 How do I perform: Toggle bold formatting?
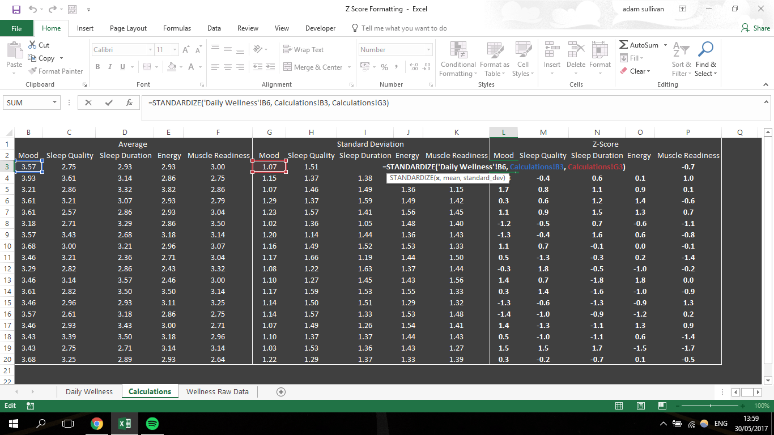[x=97, y=67]
